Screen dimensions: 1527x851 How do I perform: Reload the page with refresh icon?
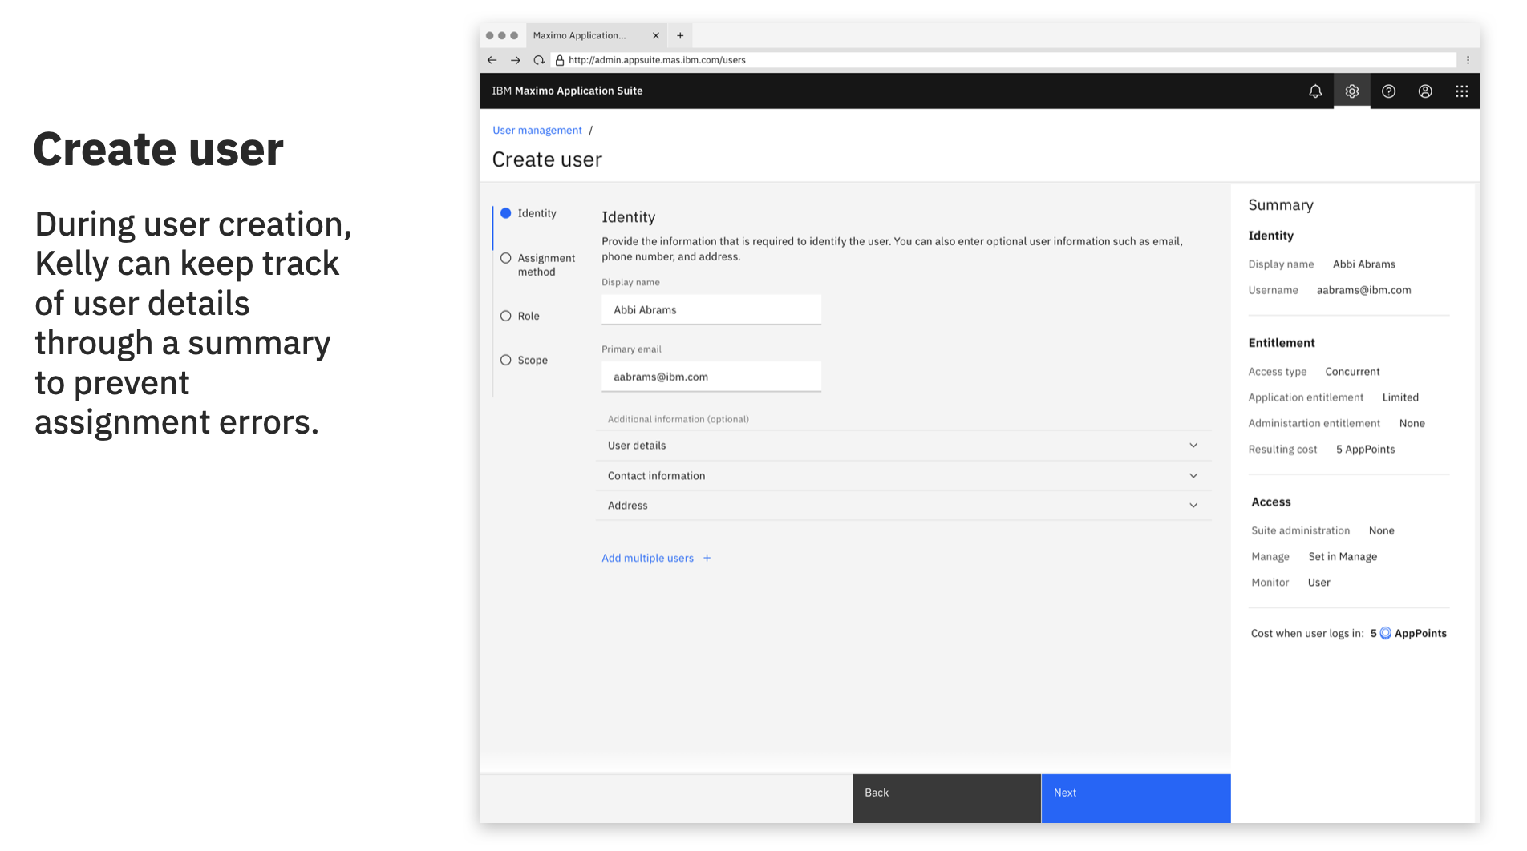pyautogui.click(x=539, y=60)
